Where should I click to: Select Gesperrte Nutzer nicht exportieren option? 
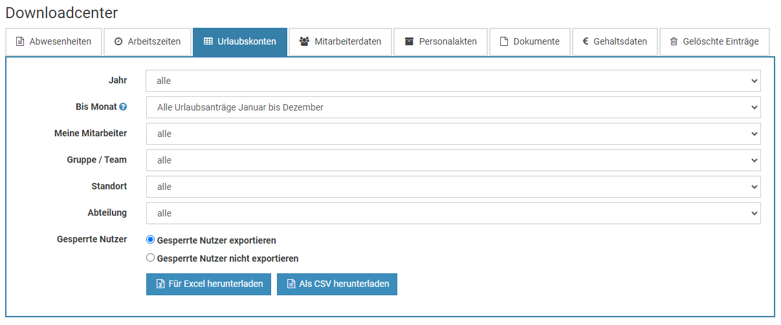tap(151, 258)
